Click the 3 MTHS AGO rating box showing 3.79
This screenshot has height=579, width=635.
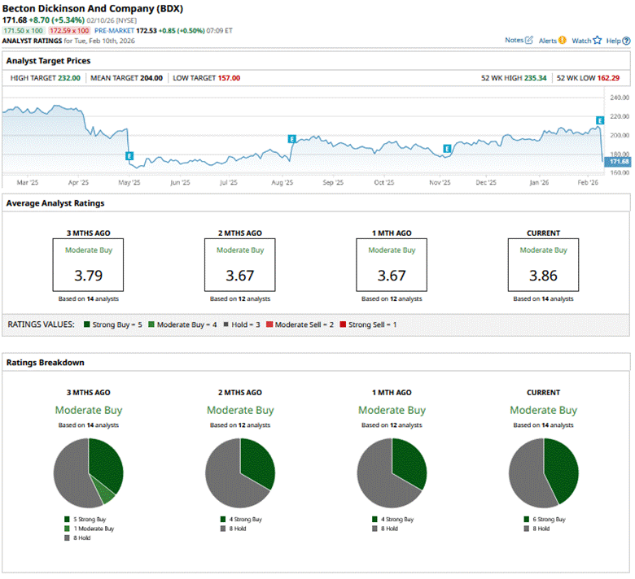pos(88,265)
